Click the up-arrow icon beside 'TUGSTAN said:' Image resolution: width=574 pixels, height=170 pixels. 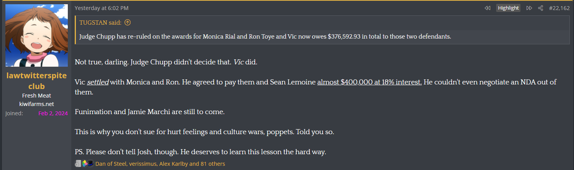point(128,23)
